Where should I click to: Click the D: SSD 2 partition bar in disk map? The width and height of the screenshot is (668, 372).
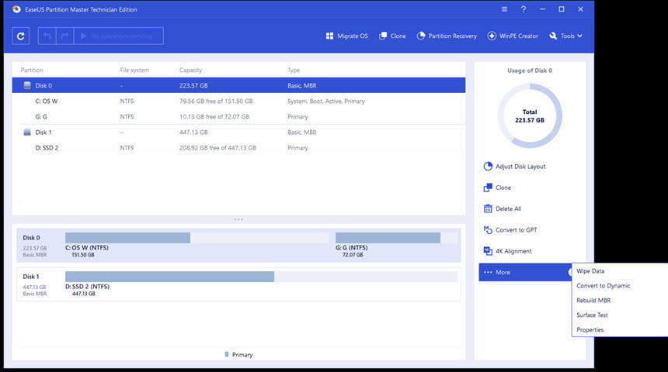[261, 277]
